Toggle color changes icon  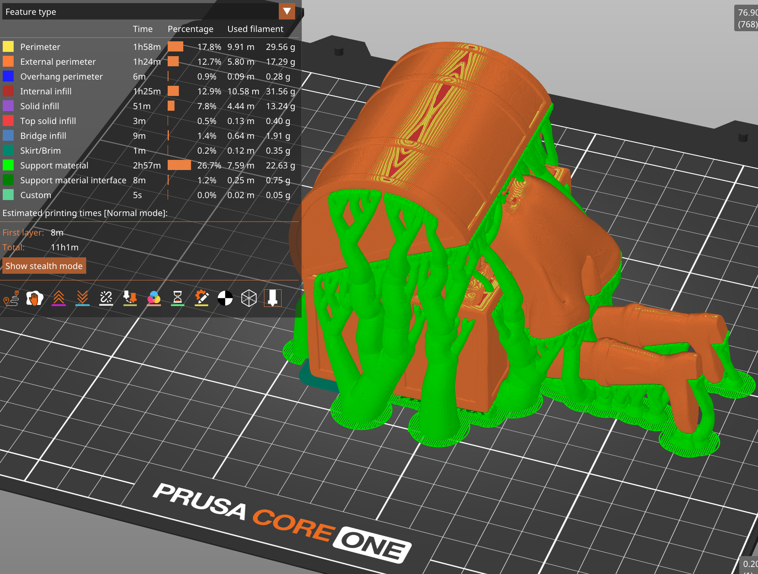pyautogui.click(x=154, y=298)
